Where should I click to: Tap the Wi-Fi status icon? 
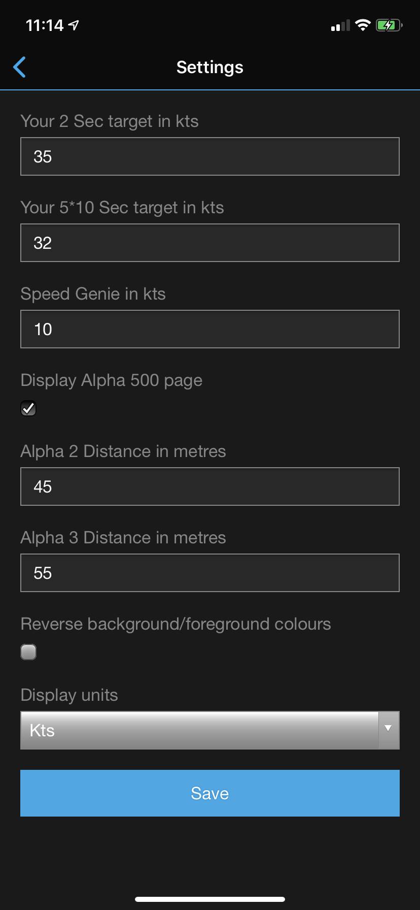363,25
